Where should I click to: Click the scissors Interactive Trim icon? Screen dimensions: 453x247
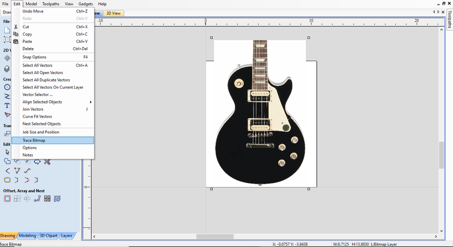click(48, 162)
